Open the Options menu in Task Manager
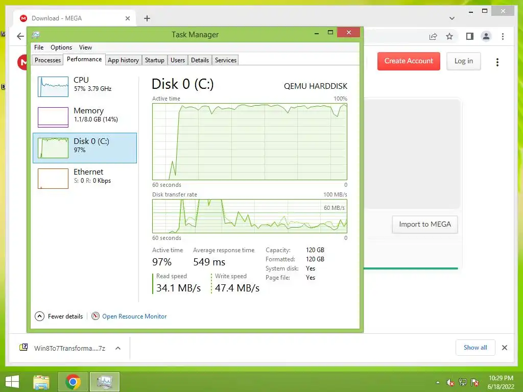 pyautogui.click(x=61, y=47)
